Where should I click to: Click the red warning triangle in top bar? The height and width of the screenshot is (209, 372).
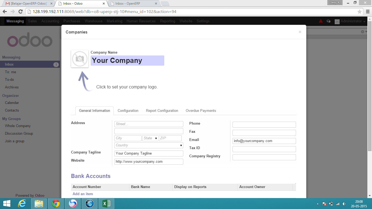[321, 21]
